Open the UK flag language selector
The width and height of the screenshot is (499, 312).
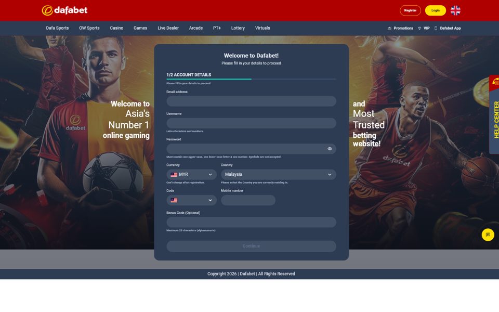click(455, 10)
